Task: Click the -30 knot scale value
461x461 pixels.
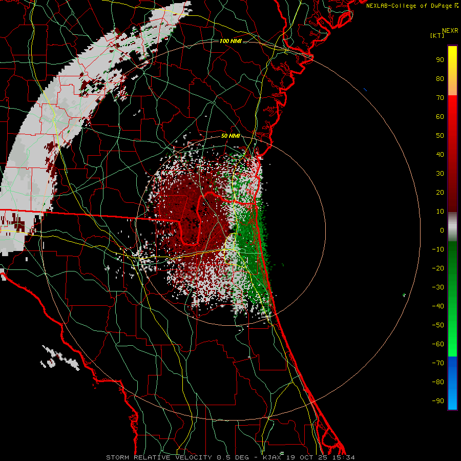Action: (x=438, y=287)
